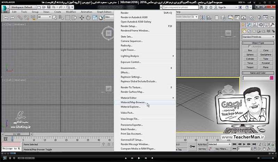Open the Select by Name list tool
This screenshot has height=162, width=278.
(x=61, y=18)
